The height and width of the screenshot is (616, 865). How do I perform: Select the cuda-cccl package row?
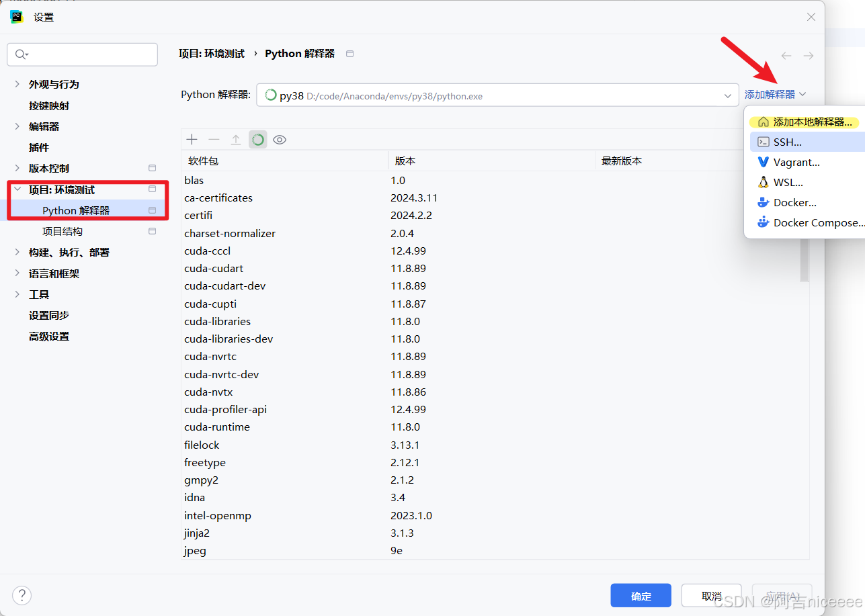(x=490, y=251)
